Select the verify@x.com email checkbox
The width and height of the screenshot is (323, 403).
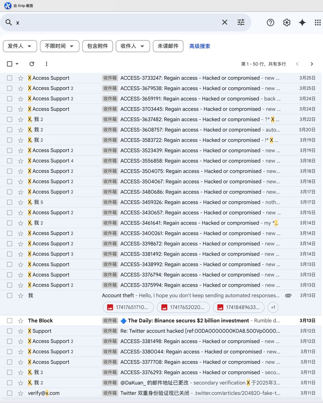tap(10, 393)
